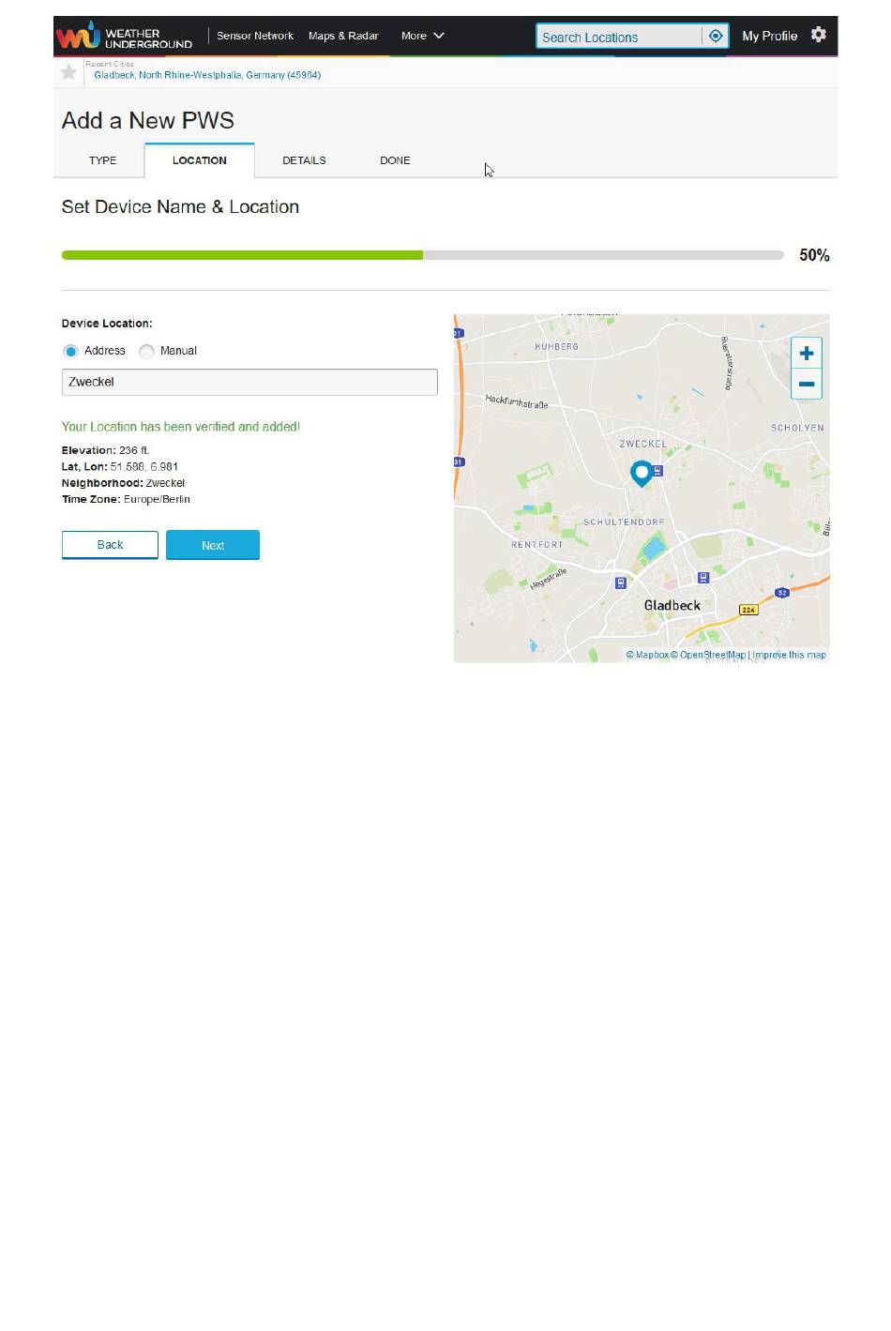Click the favorite star icon
891x1331 pixels.
point(68,72)
